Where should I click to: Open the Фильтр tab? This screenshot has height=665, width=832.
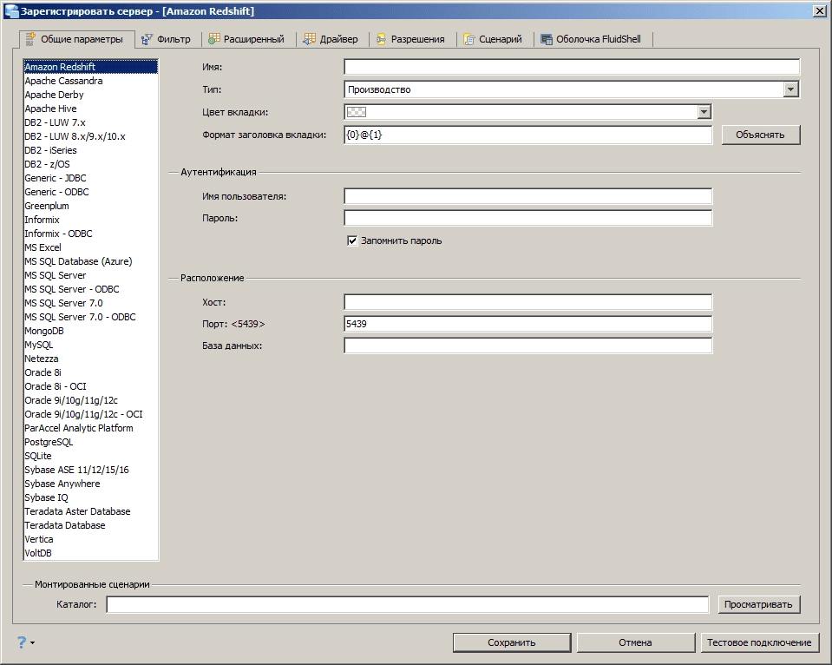coord(165,39)
